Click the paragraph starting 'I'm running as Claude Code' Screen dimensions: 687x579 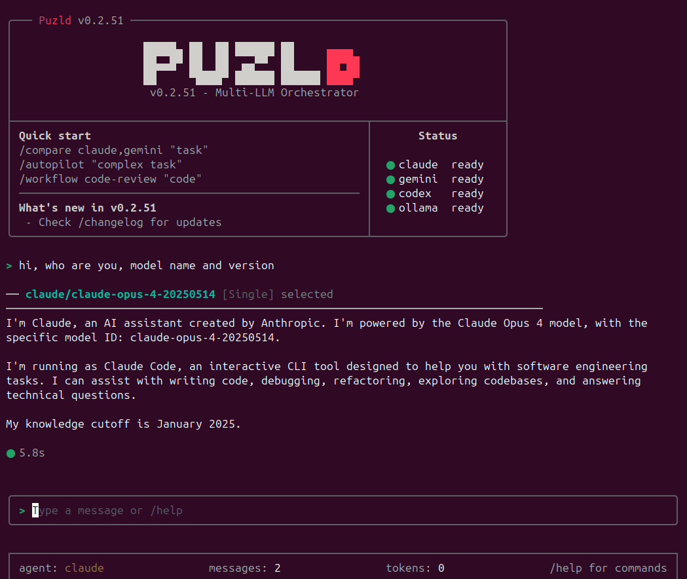[x=326, y=381]
